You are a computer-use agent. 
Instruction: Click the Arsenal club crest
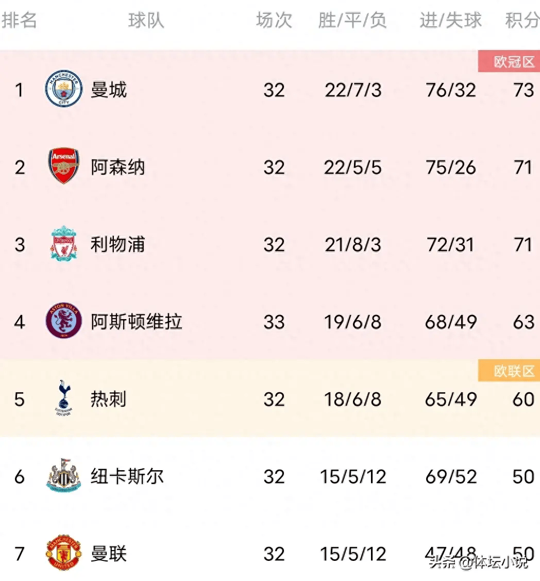point(64,166)
